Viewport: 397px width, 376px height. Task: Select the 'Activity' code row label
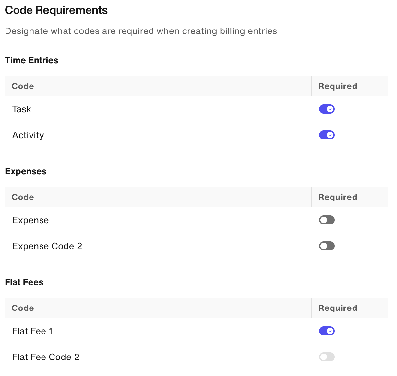pyautogui.click(x=28, y=135)
